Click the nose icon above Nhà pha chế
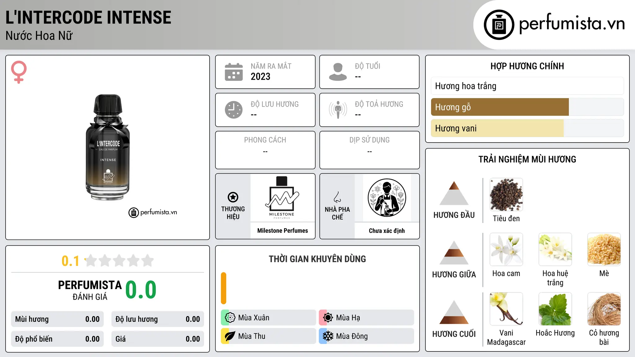The width and height of the screenshot is (635, 357). click(x=337, y=197)
